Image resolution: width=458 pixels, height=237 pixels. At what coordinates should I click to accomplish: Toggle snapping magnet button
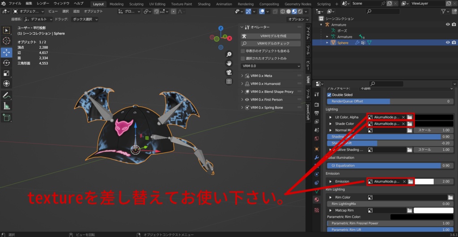tap(157, 11)
